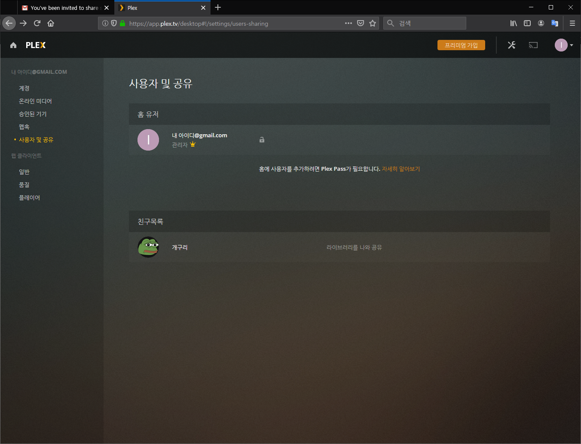Open 계정 settings page
Viewport: 581px width, 444px height.
24,88
